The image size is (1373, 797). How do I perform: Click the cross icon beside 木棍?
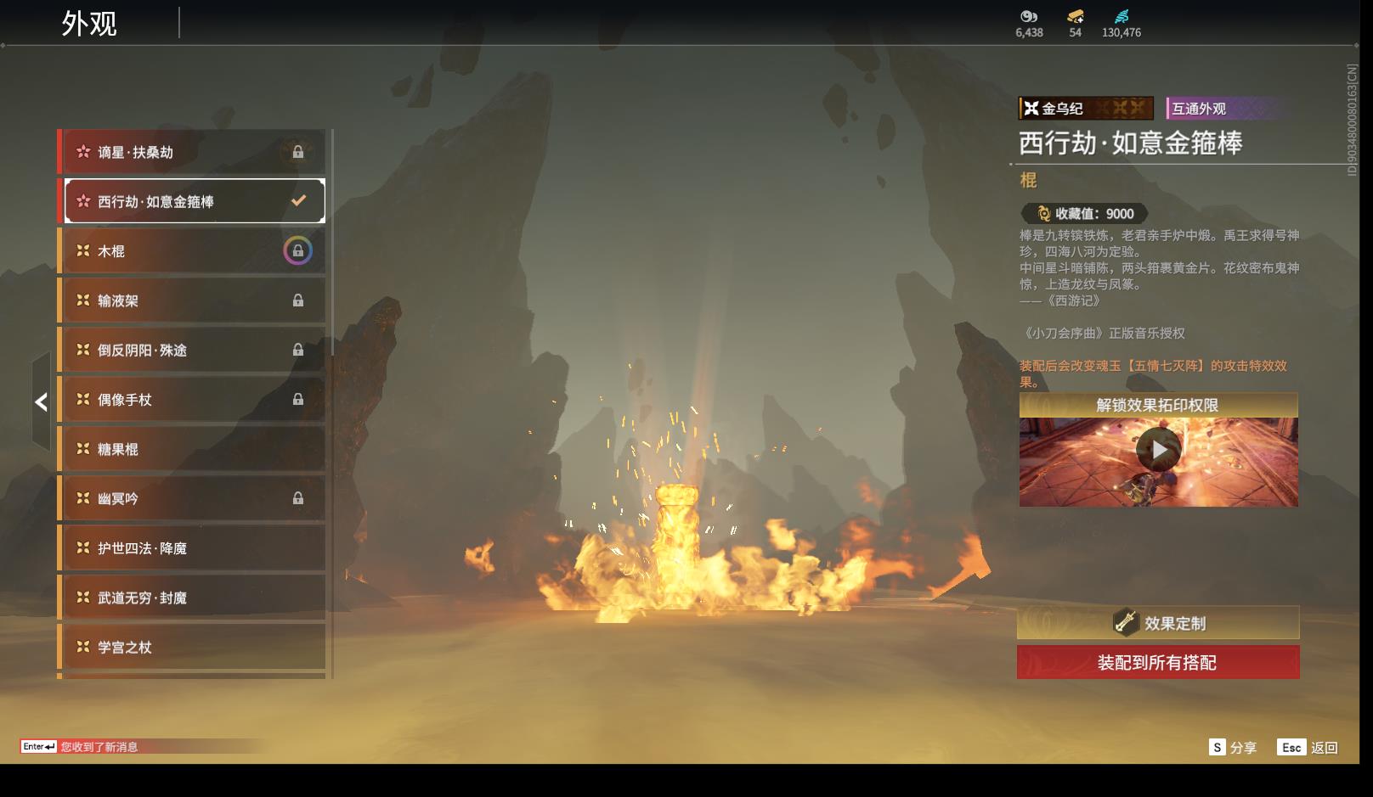83,251
